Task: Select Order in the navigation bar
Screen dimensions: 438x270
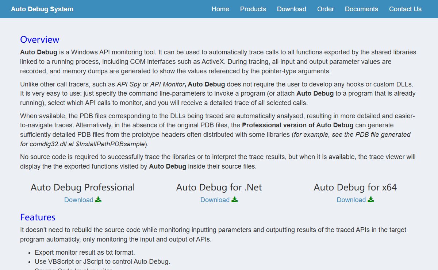Action: click(x=326, y=9)
